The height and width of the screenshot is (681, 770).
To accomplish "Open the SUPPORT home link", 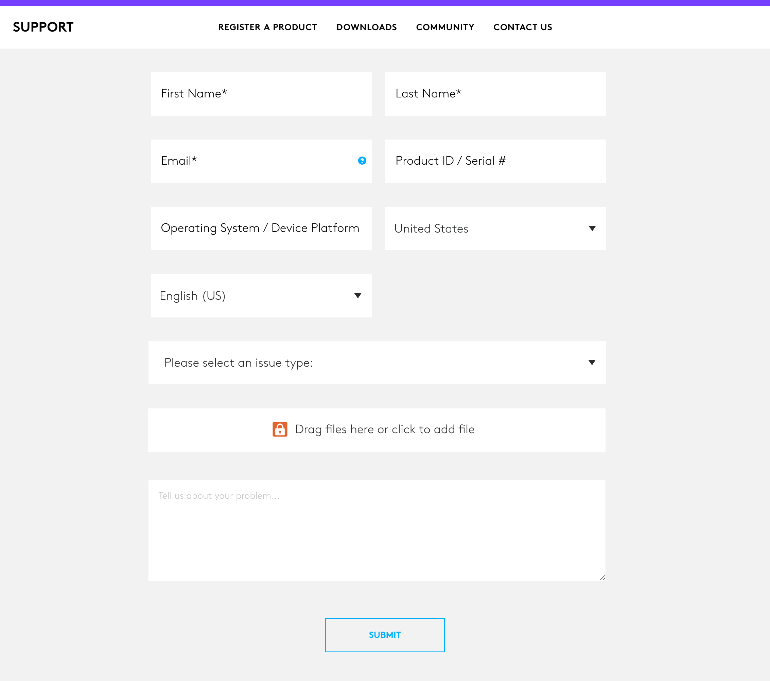I will pos(43,27).
